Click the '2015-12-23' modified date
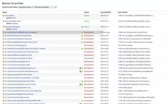Screen dimensions: 167x104 (x=104, y=78)
